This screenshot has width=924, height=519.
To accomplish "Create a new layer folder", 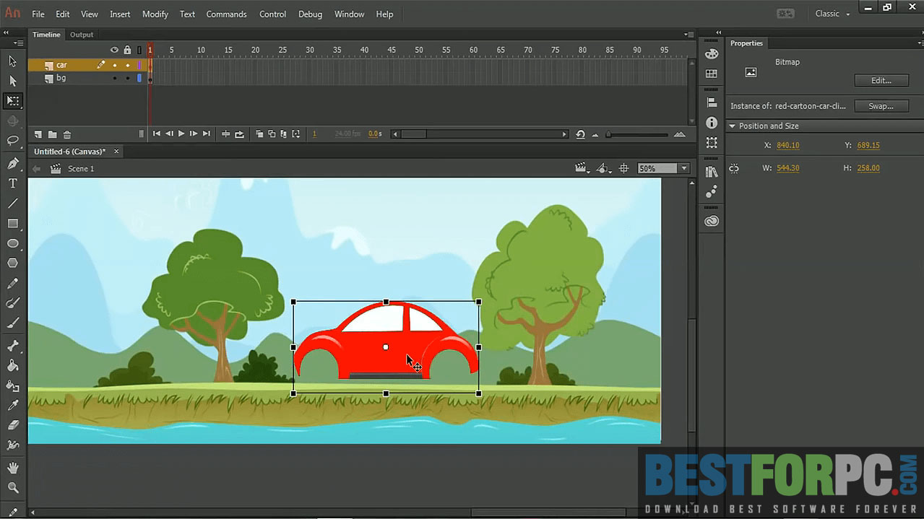I will click(x=53, y=134).
